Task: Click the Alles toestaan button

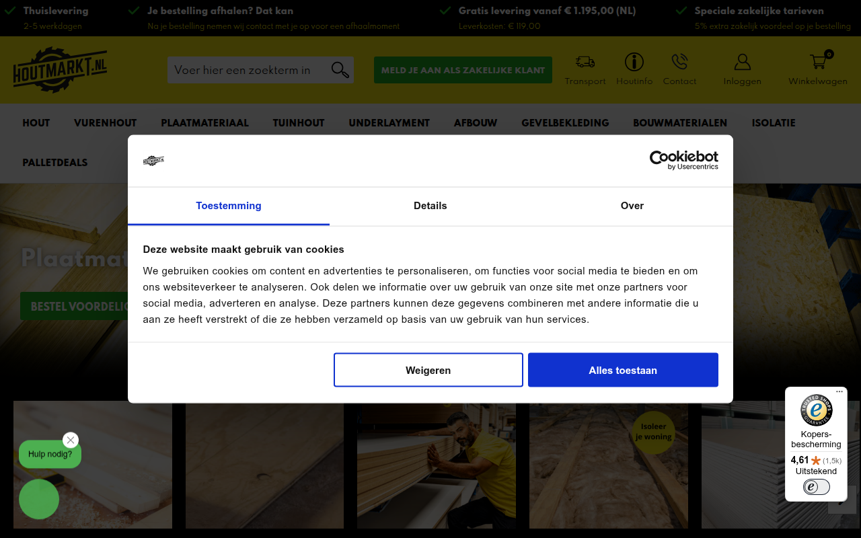Action: (x=623, y=370)
